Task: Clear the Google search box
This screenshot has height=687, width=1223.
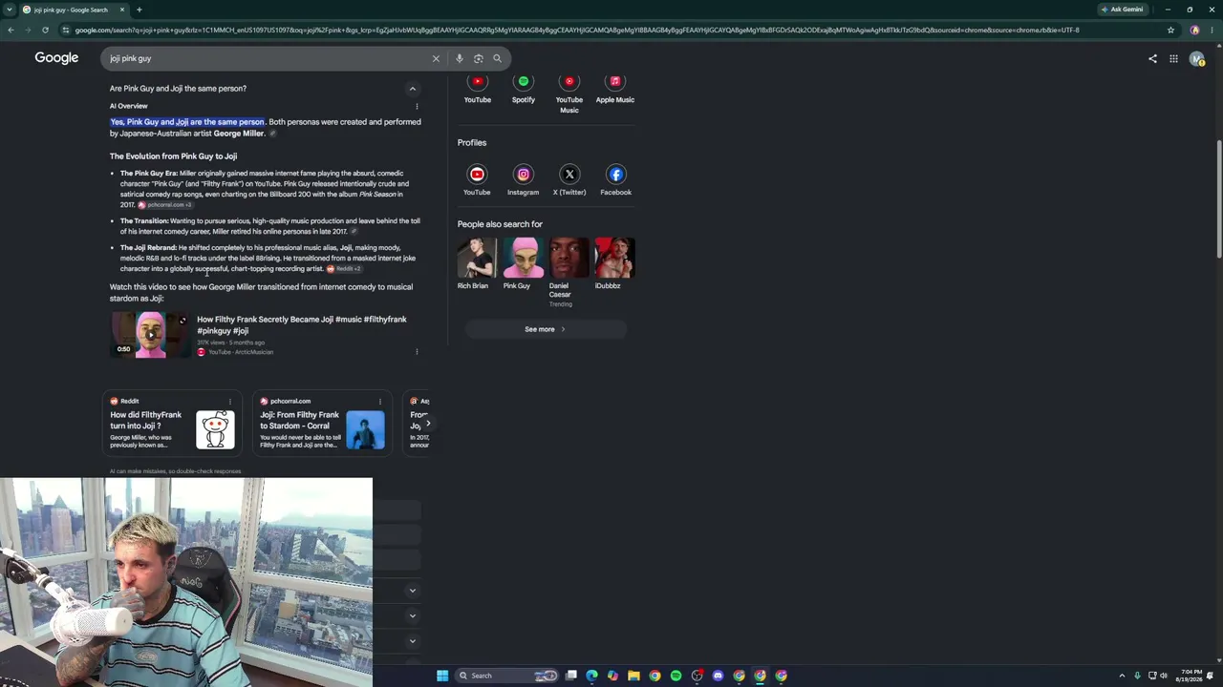Action: (436, 58)
